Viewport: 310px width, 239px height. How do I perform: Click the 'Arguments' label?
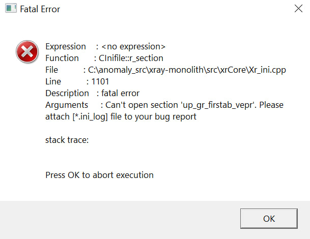(66, 105)
